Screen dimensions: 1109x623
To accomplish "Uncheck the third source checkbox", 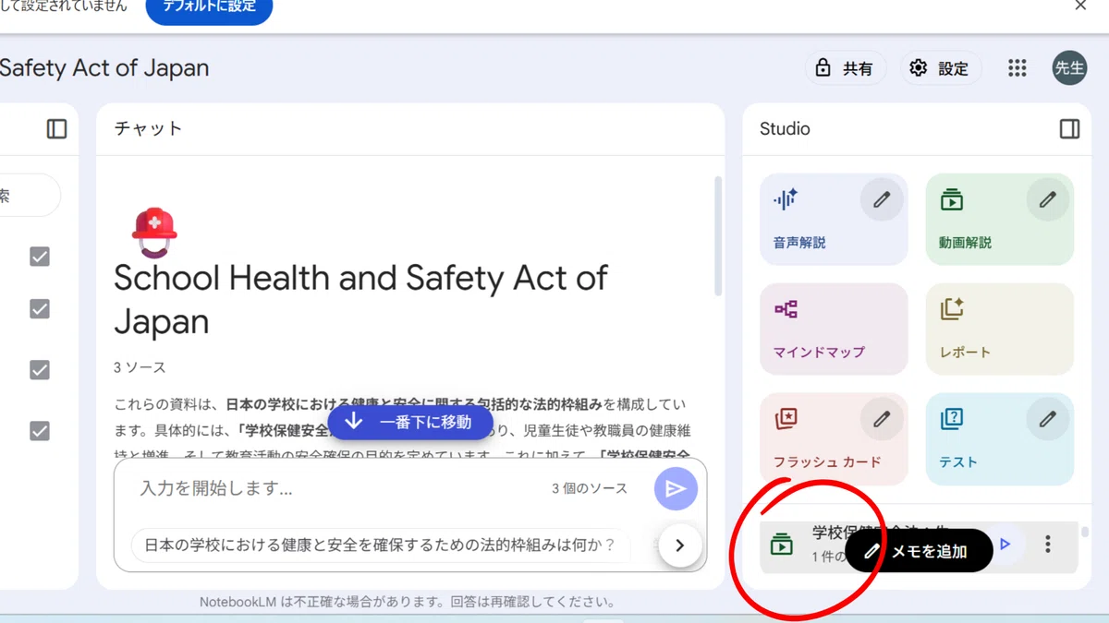I will pyautogui.click(x=40, y=370).
